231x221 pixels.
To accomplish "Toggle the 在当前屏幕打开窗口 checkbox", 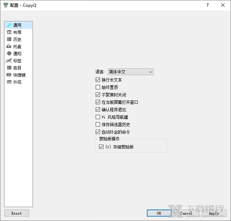I will pyautogui.click(x=98, y=102).
